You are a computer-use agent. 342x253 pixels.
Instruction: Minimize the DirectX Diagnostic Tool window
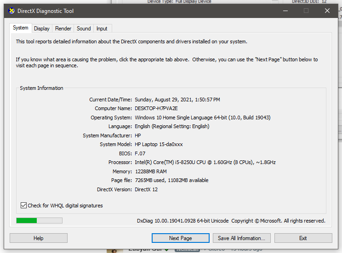pos(285,11)
